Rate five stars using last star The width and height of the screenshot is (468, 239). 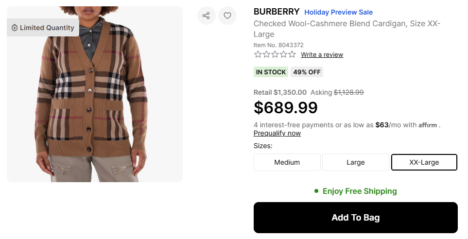[x=292, y=54]
